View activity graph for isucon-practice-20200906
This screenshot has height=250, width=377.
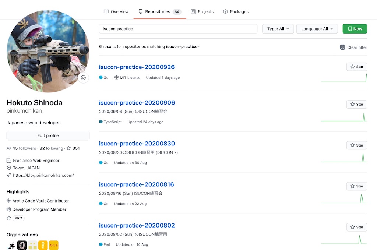click(344, 117)
